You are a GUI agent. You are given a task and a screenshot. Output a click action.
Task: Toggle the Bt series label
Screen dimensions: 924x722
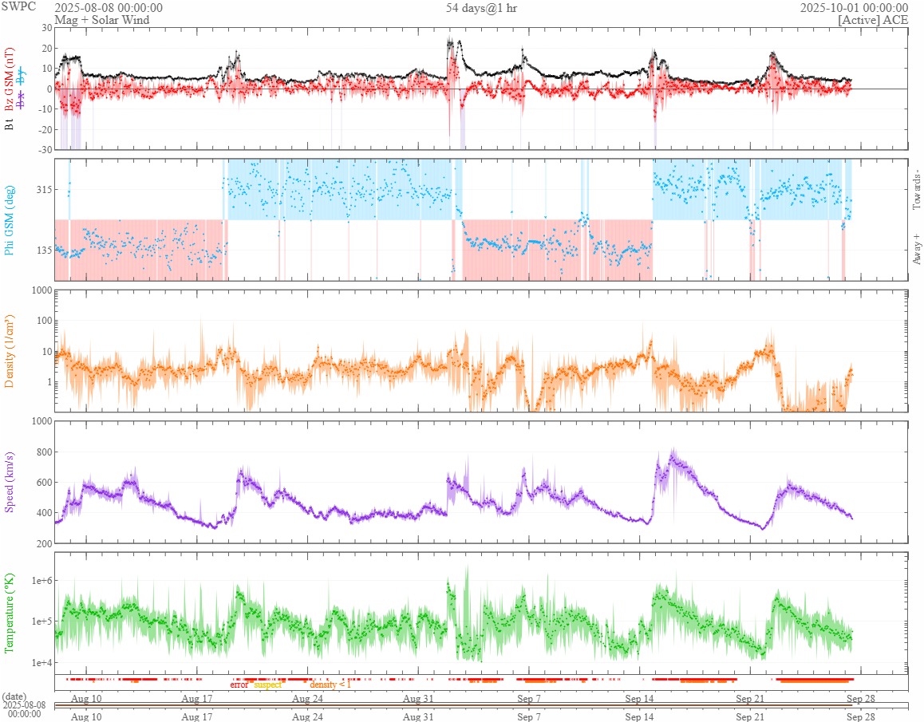(x=9, y=124)
